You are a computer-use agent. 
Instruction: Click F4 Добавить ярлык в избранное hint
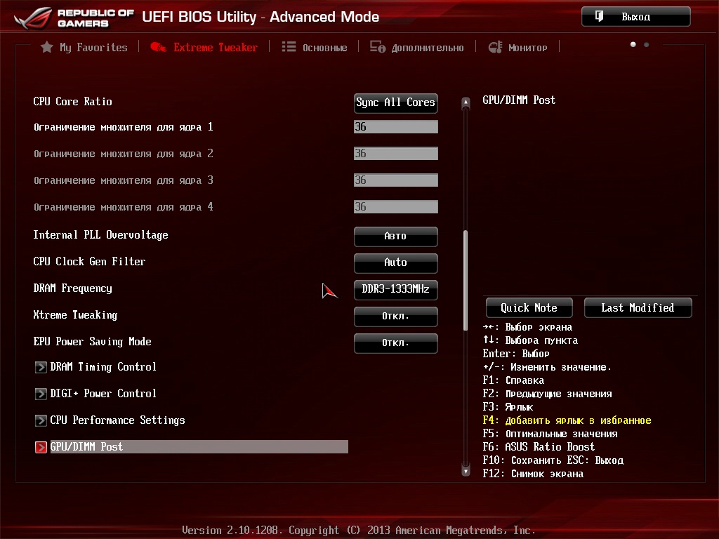(567, 420)
